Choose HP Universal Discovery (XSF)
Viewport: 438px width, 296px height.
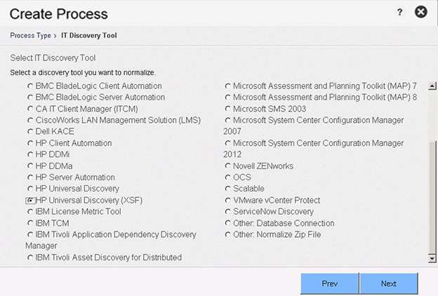coord(30,200)
